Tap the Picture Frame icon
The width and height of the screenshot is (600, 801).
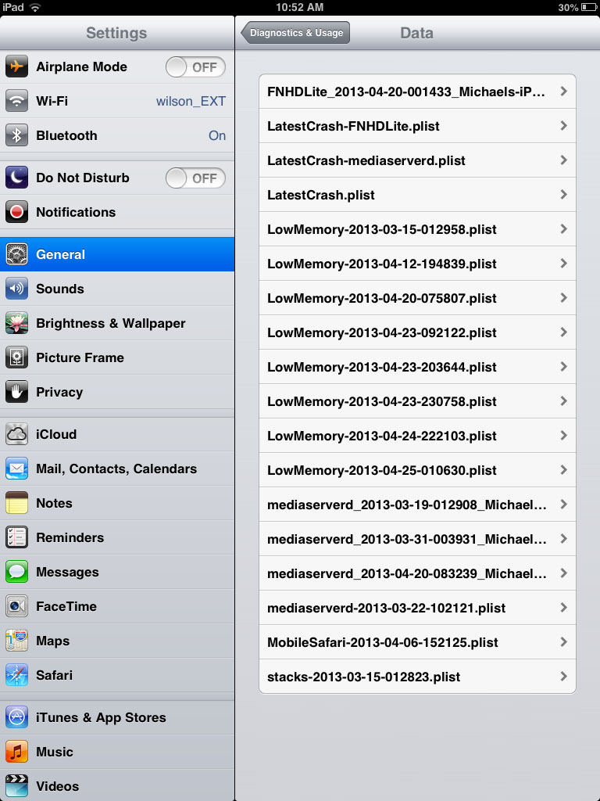(16, 357)
